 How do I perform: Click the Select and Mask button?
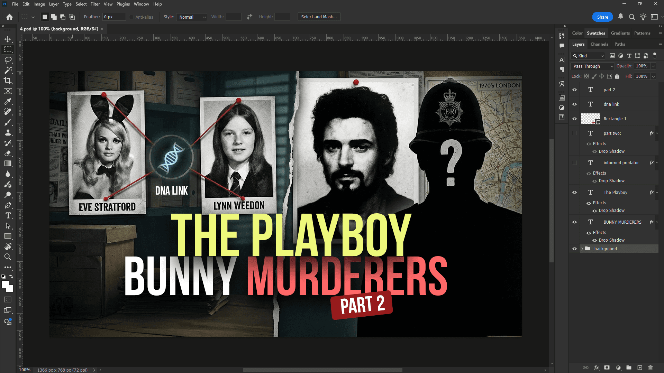[x=319, y=17]
